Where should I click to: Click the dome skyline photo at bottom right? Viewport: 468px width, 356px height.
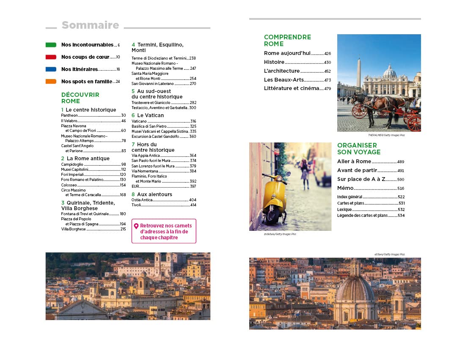coord(335,293)
